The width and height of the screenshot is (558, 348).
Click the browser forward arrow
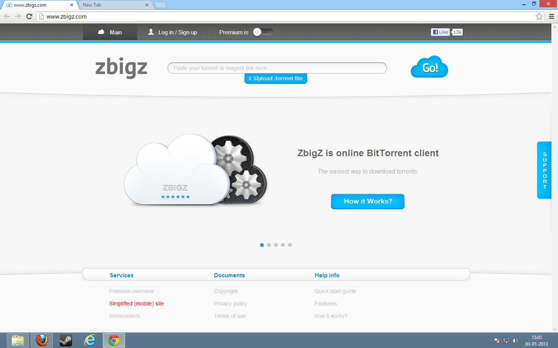click(18, 16)
